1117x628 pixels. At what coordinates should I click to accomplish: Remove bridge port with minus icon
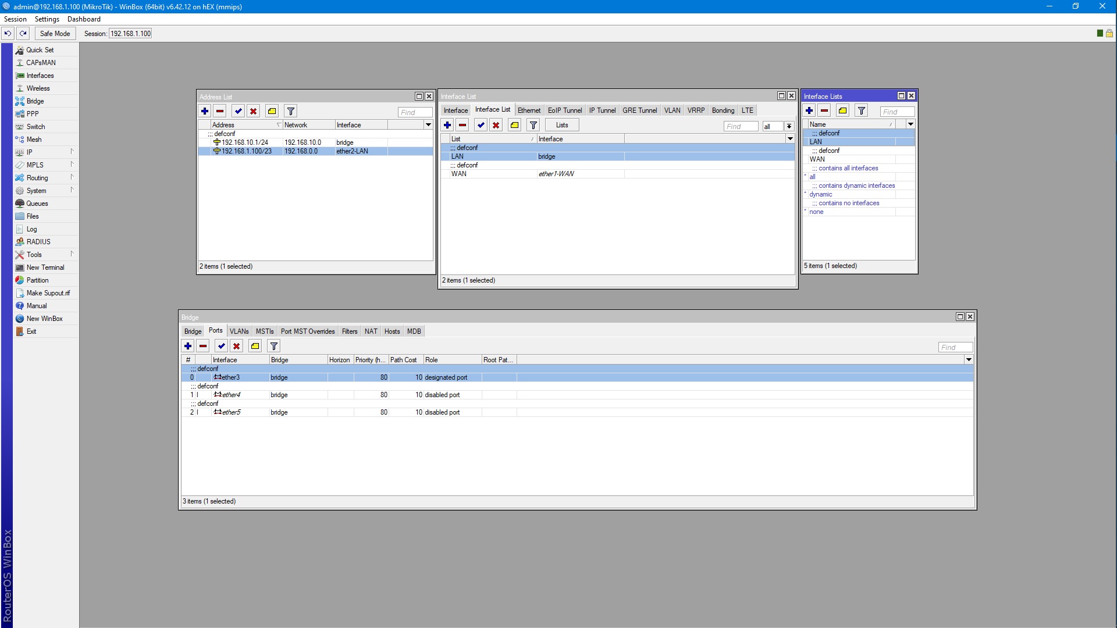203,346
